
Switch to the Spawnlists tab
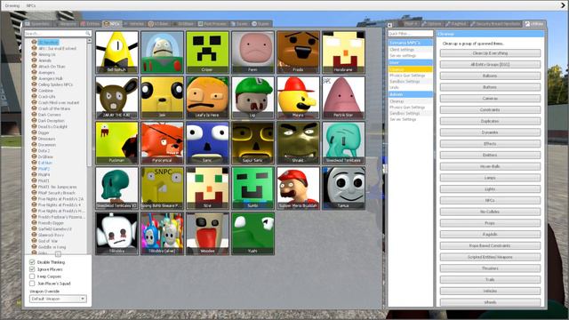[x=39, y=24]
